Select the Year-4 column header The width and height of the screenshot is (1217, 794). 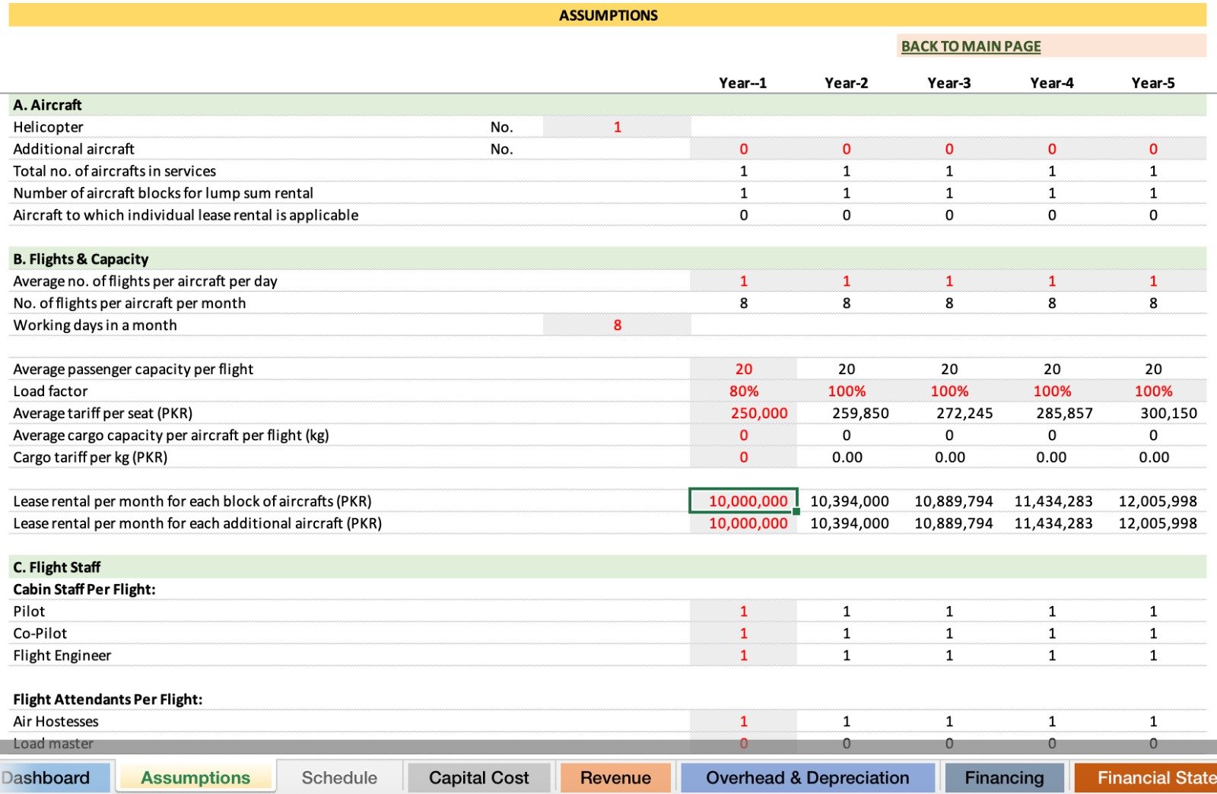[x=1052, y=83]
